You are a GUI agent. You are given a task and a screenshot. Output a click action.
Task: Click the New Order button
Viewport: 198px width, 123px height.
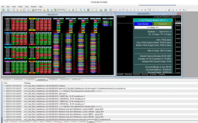click(x=37, y=10)
